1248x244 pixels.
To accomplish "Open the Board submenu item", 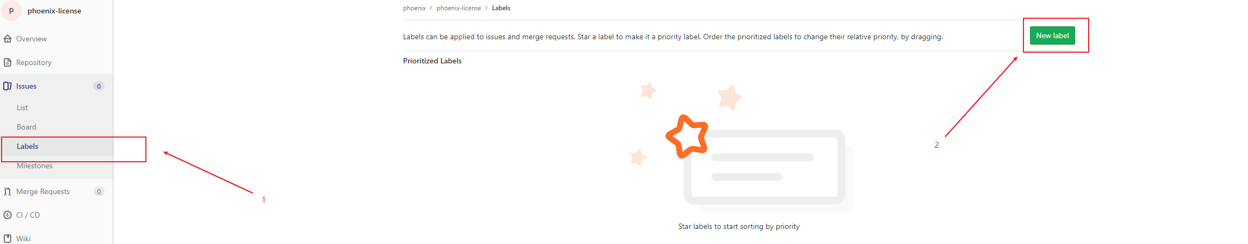I will pos(26,127).
